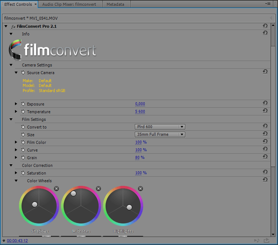Image resolution: width=278 pixels, height=245 pixels.
Task: Toggle animation stopwatch for Convert to
Action: click(x=23, y=127)
